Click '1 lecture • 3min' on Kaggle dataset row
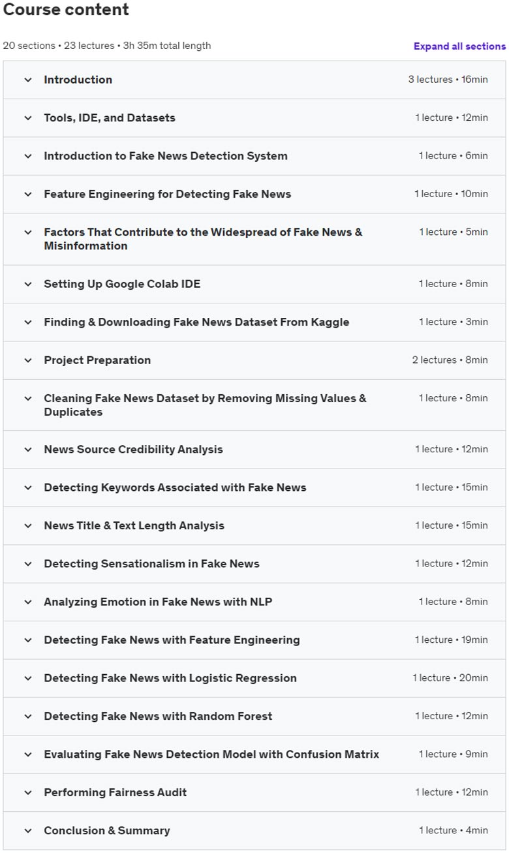This screenshot has width=509, height=853. point(453,322)
